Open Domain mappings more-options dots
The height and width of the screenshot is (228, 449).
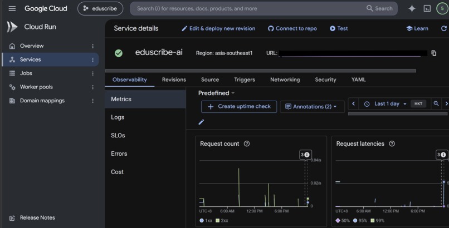click(x=92, y=101)
